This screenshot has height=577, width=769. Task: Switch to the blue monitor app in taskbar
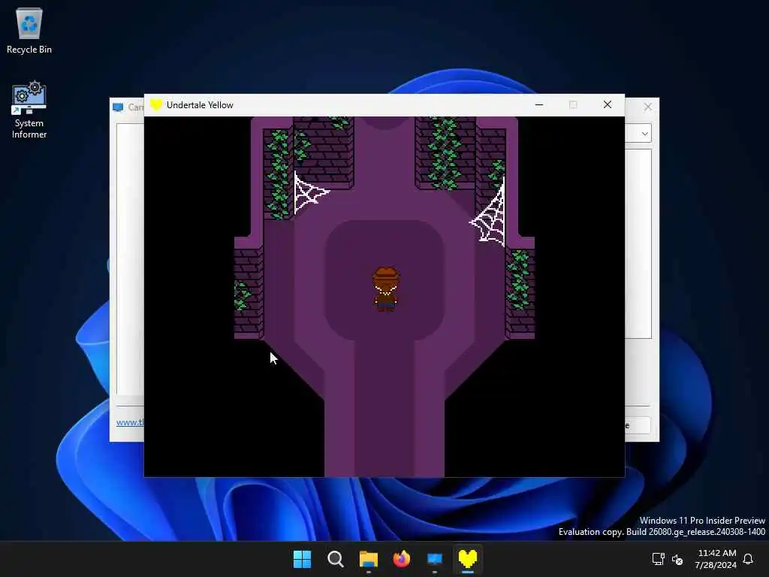(435, 559)
